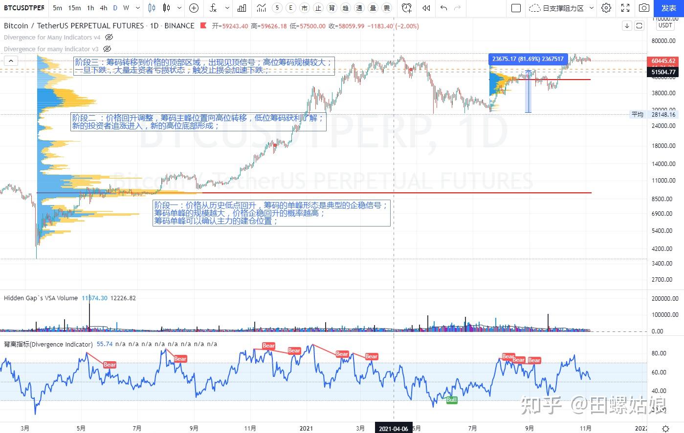Enter fullscreen chart mode

click(625, 8)
